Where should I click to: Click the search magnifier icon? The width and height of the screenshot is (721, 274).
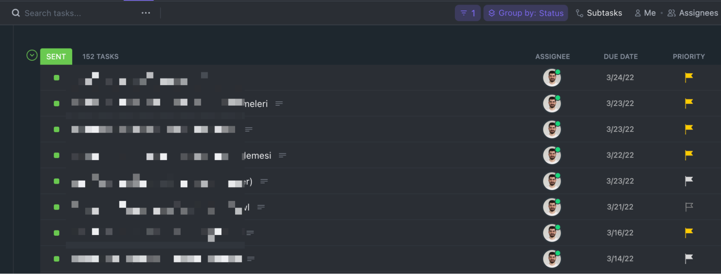(x=16, y=13)
